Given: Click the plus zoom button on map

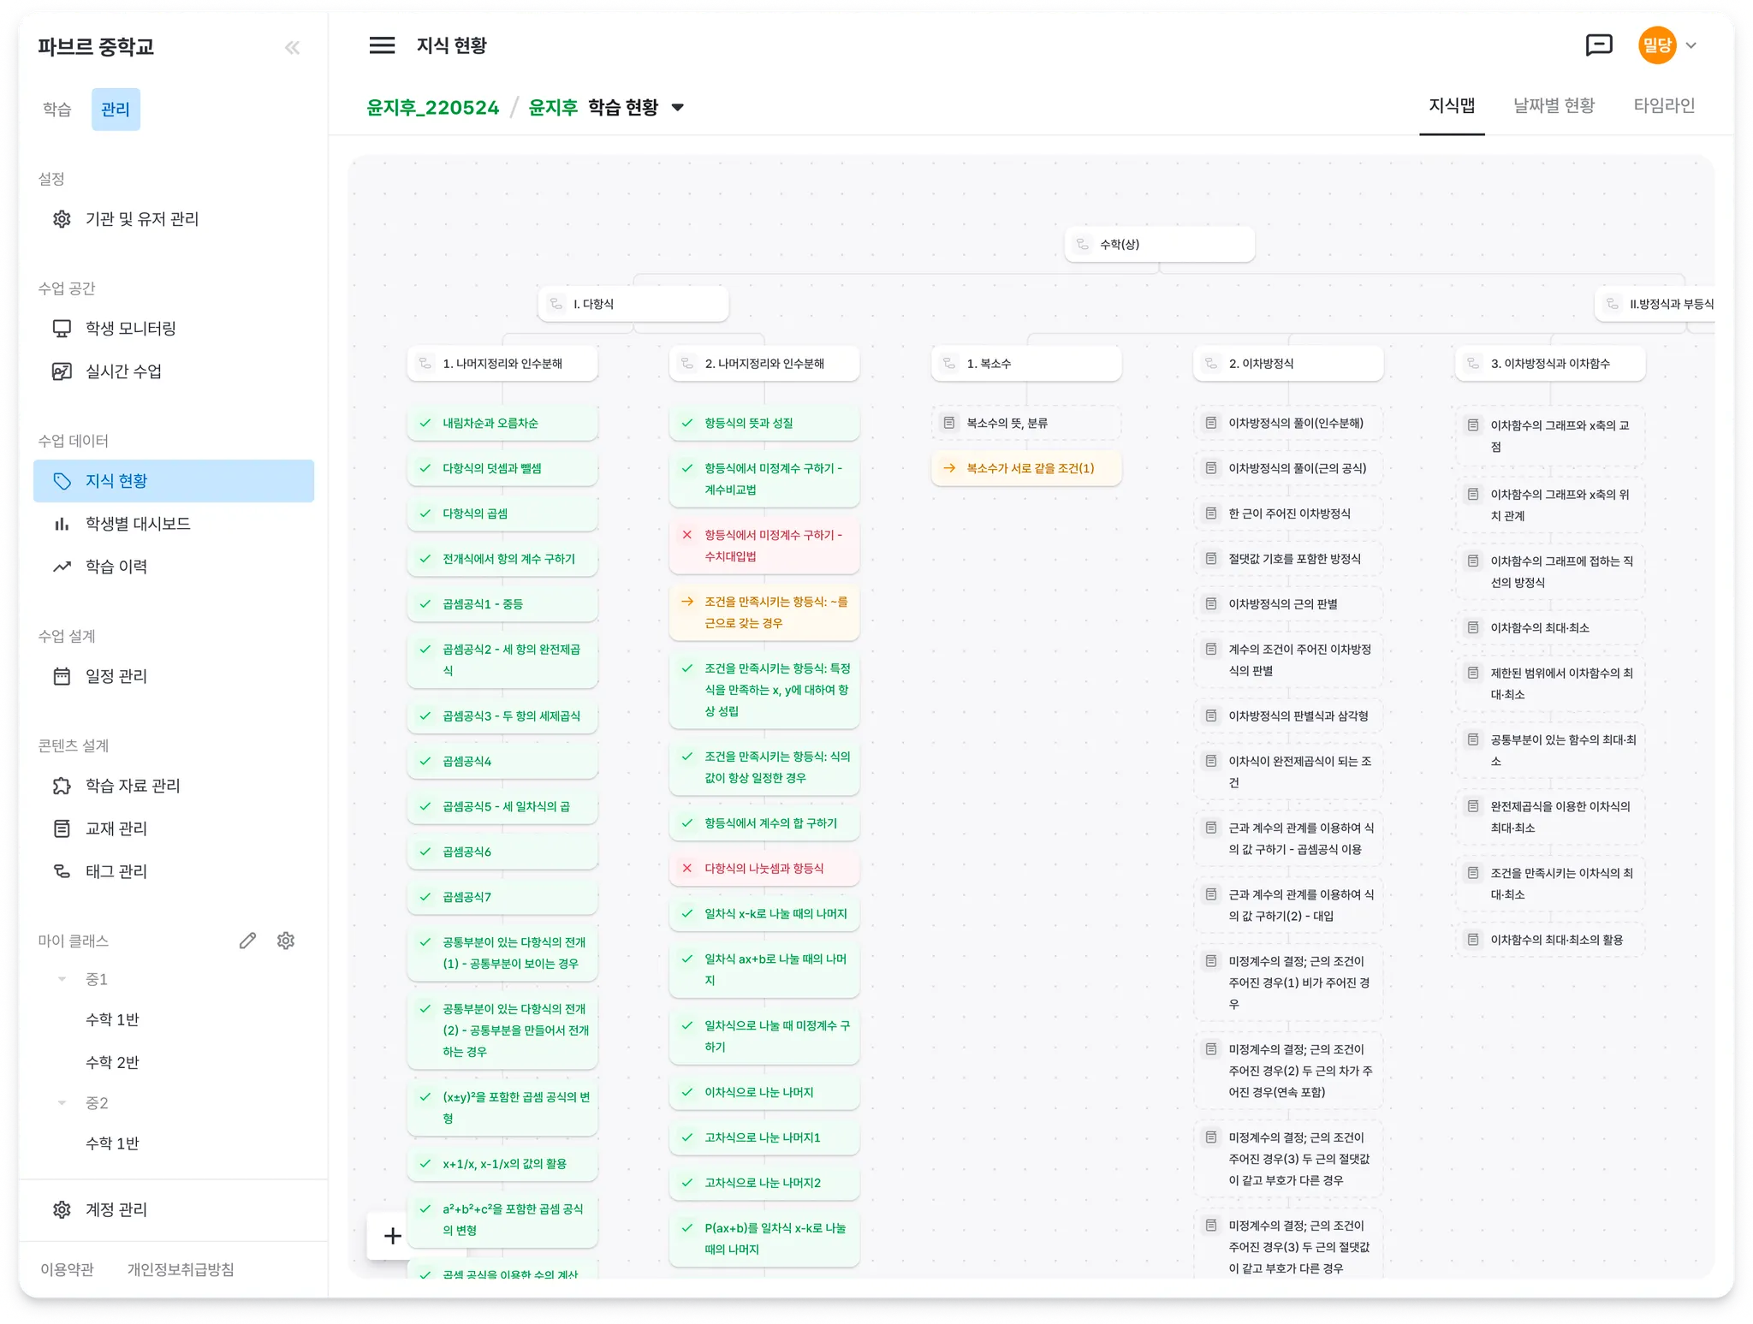Looking at the screenshot, I should pos(392,1236).
